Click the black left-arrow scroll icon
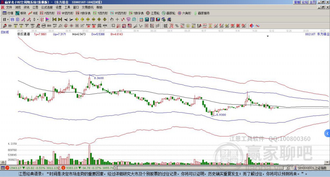The height and width of the screenshot is (177, 330). click(x=65, y=20)
